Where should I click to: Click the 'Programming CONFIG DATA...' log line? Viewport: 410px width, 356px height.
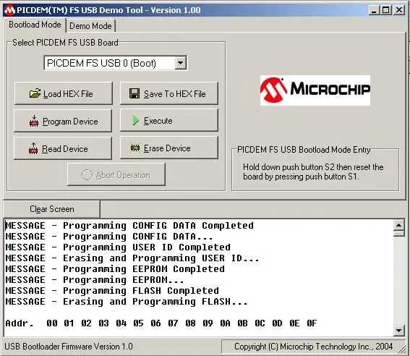[x=109, y=237]
